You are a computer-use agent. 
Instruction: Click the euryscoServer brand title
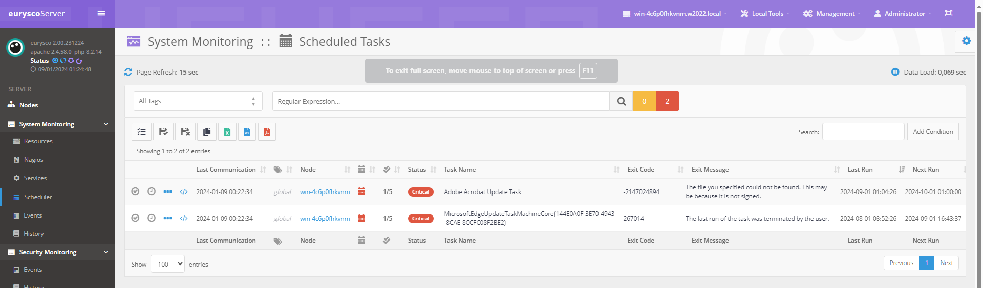[37, 14]
